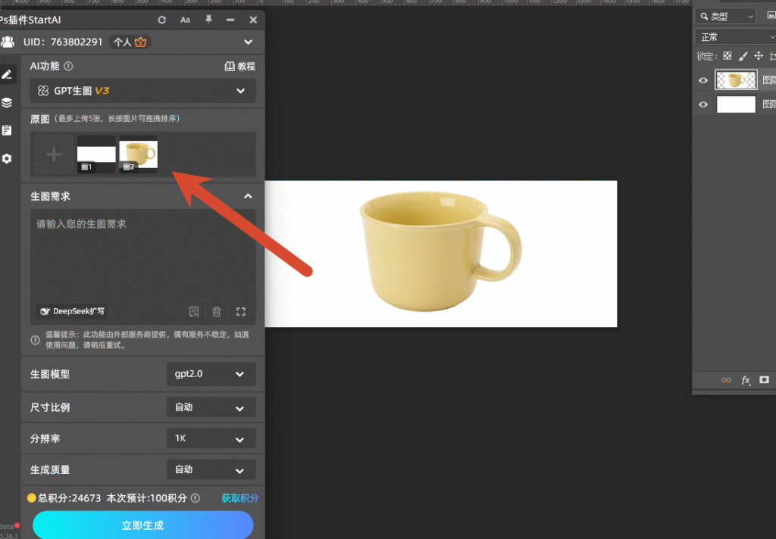Open the prompt template icon below textbox
Viewport: 776px width, 539px height.
coord(194,312)
